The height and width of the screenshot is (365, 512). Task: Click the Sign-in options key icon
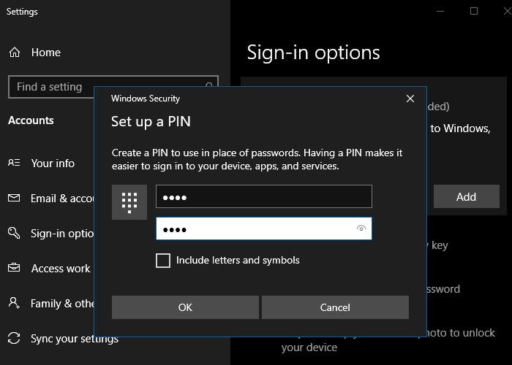(x=14, y=233)
